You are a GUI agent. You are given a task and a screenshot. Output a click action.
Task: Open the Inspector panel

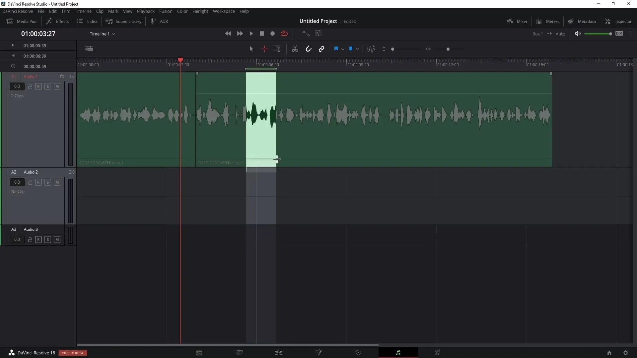click(x=618, y=21)
